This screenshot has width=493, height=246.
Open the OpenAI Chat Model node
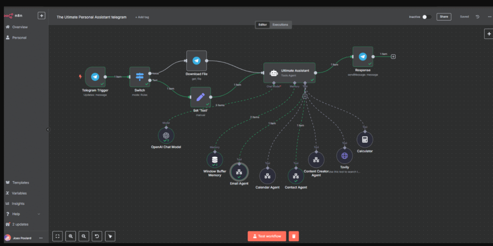tap(166, 135)
